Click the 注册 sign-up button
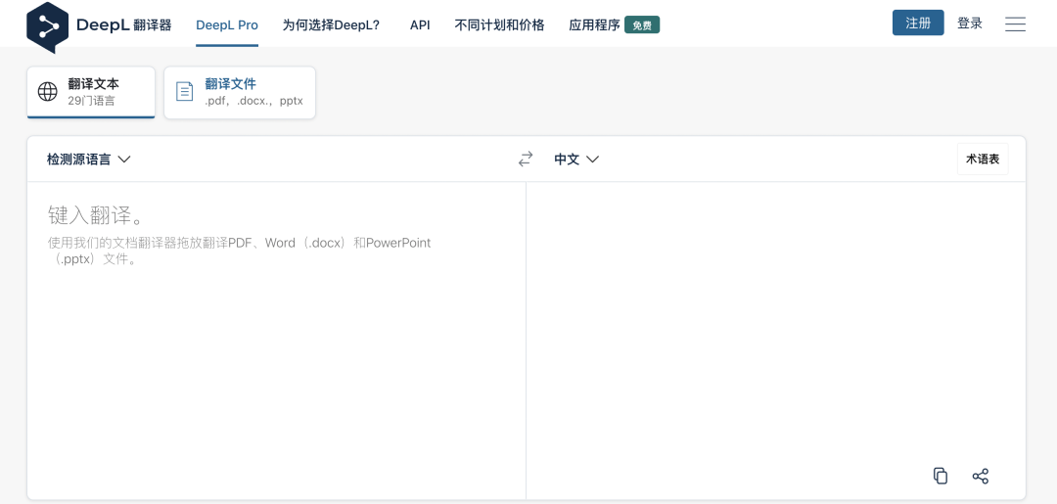 click(918, 23)
